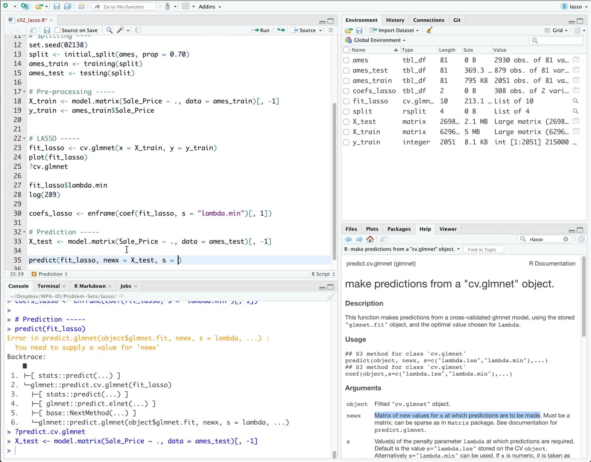The image size is (591, 462).
Task: Select the coefs_lasso object checkbox
Action: (346, 91)
